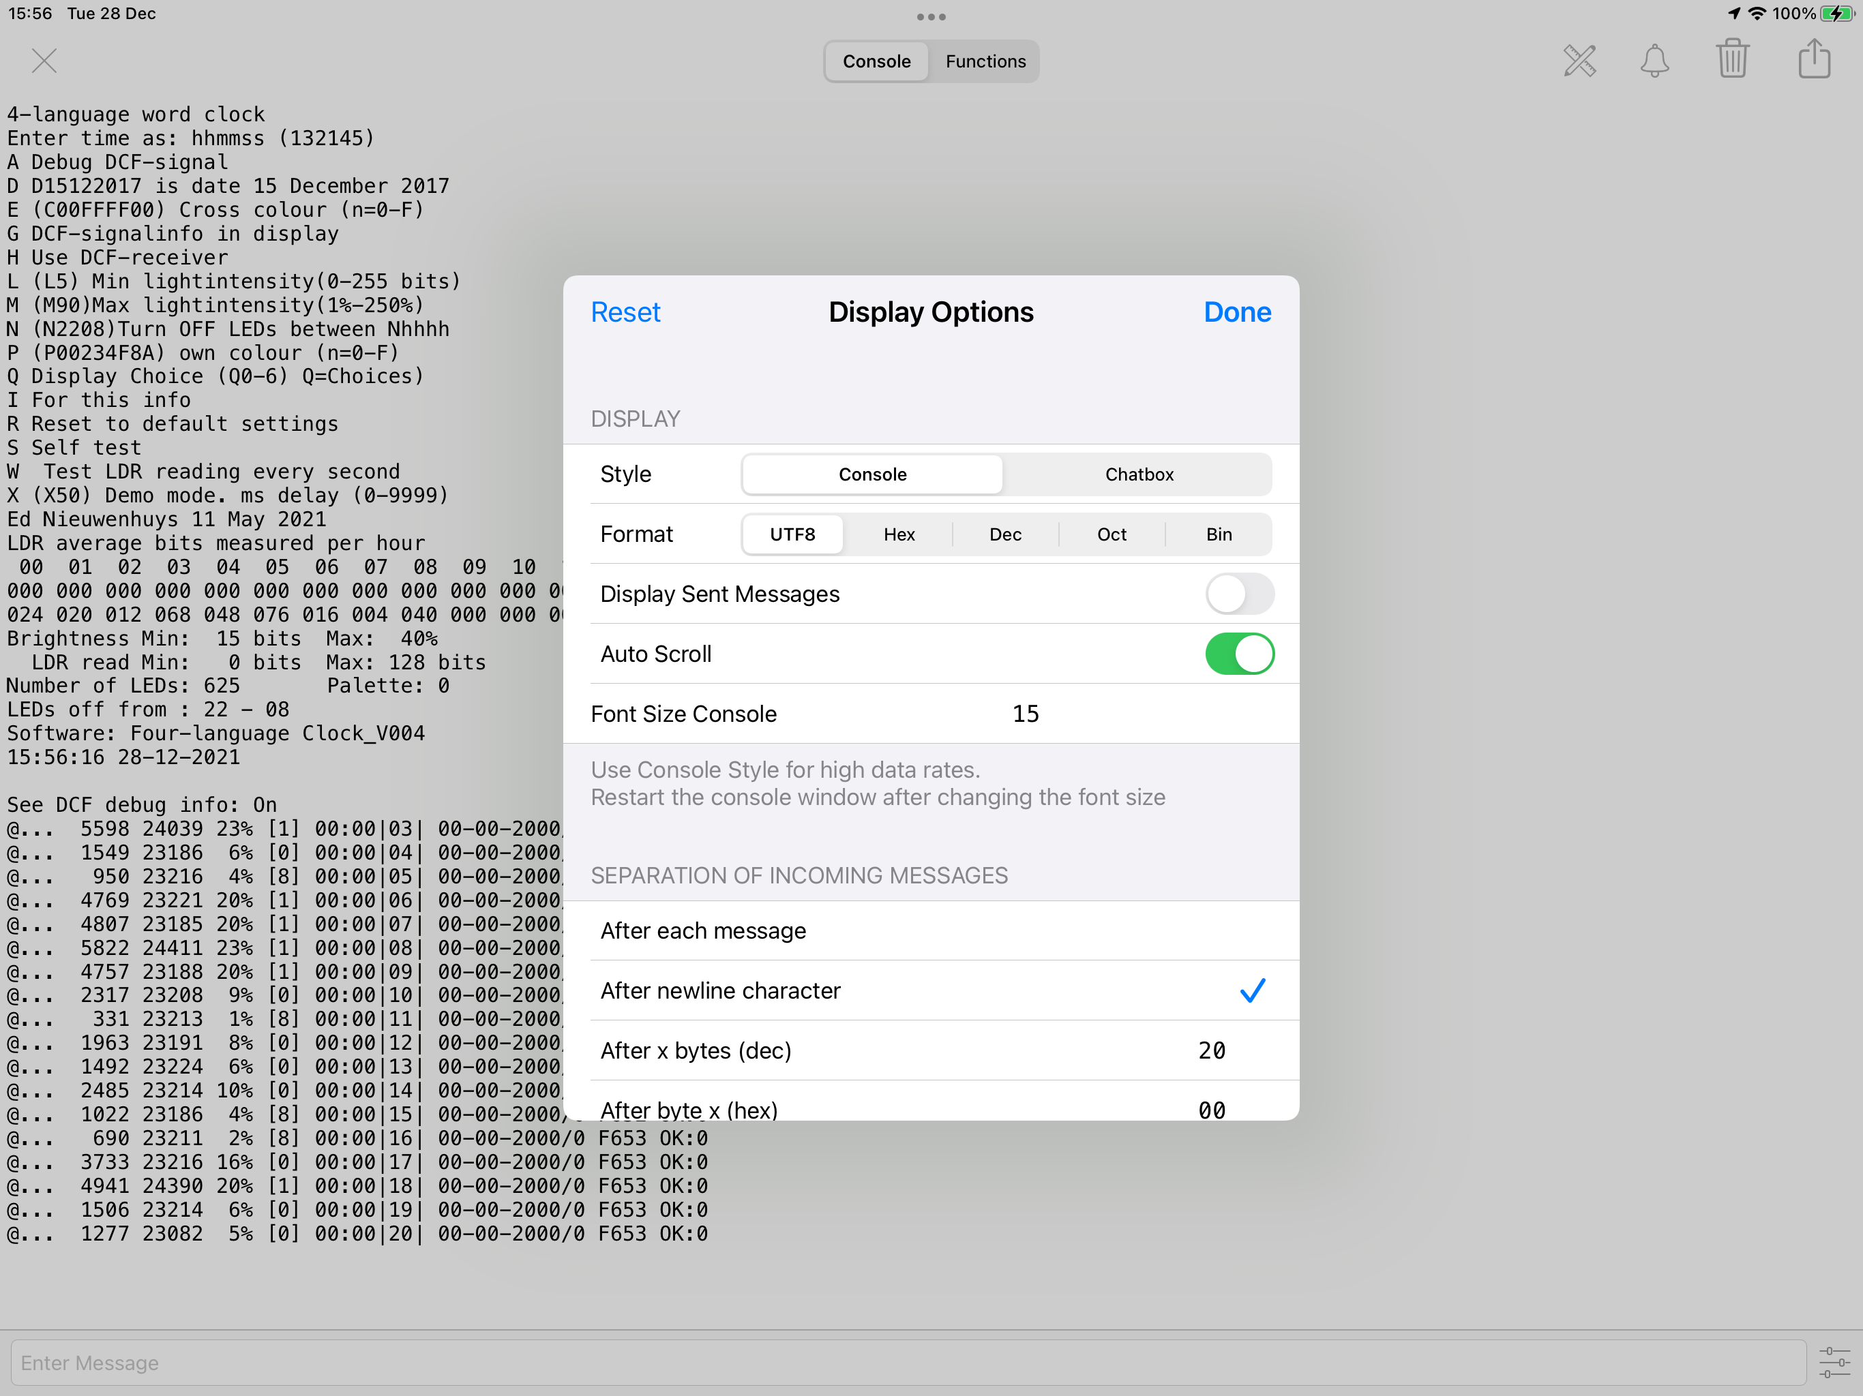This screenshot has height=1396, width=1863.
Task: Tap the notification bell icon
Action: pos(1654,61)
